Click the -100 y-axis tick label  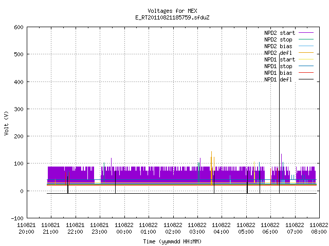coord(17,218)
